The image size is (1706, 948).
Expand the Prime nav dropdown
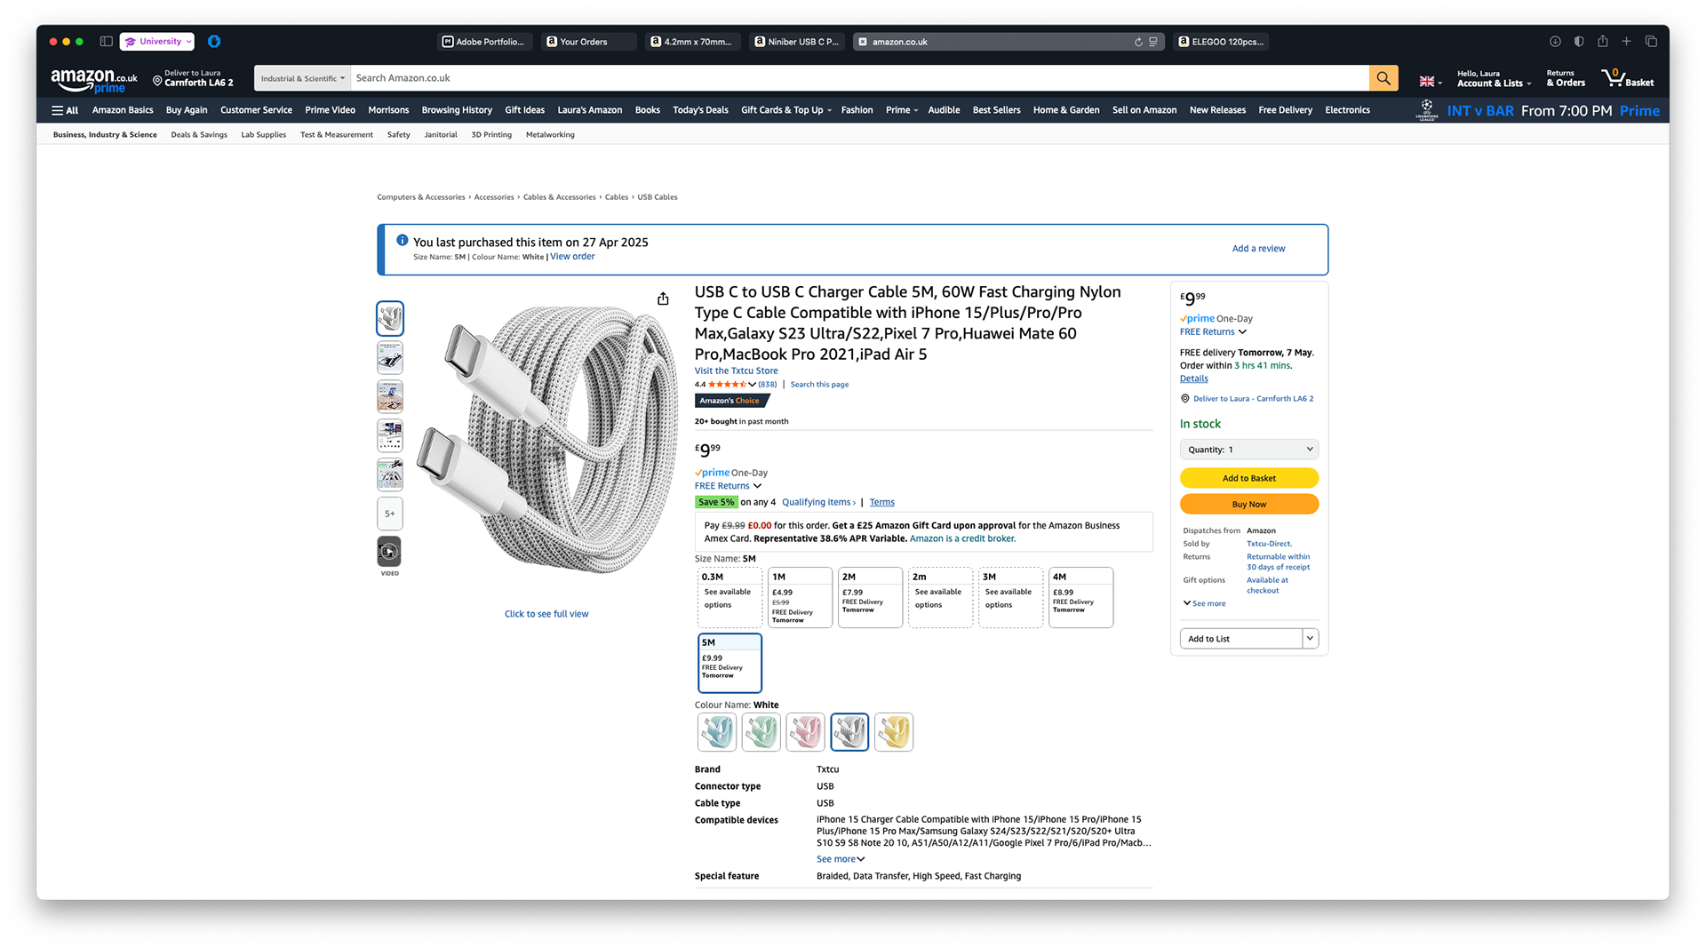click(x=901, y=110)
